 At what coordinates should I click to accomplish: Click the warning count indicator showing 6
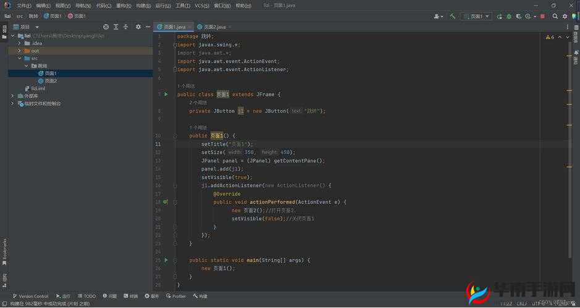point(549,37)
